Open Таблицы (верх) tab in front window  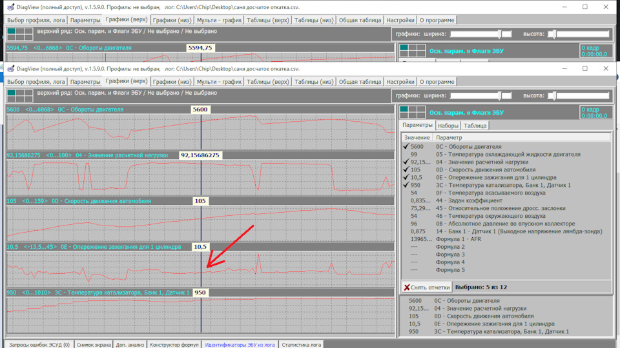pyautogui.click(x=267, y=82)
